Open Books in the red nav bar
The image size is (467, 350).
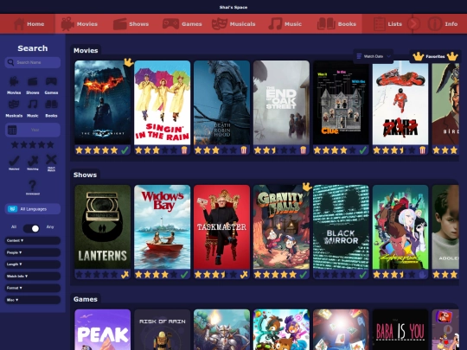point(336,24)
